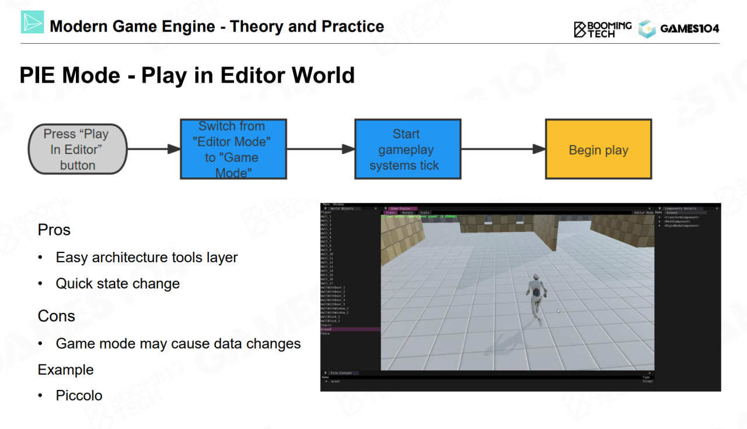
Task: Click the Components Details panel collapse triangle
Action: (x=660, y=208)
